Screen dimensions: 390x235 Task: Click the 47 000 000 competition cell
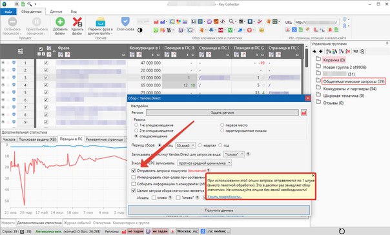point(145,63)
